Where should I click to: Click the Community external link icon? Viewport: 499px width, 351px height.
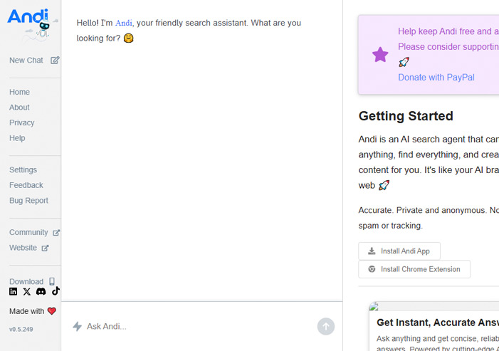pyautogui.click(x=56, y=233)
